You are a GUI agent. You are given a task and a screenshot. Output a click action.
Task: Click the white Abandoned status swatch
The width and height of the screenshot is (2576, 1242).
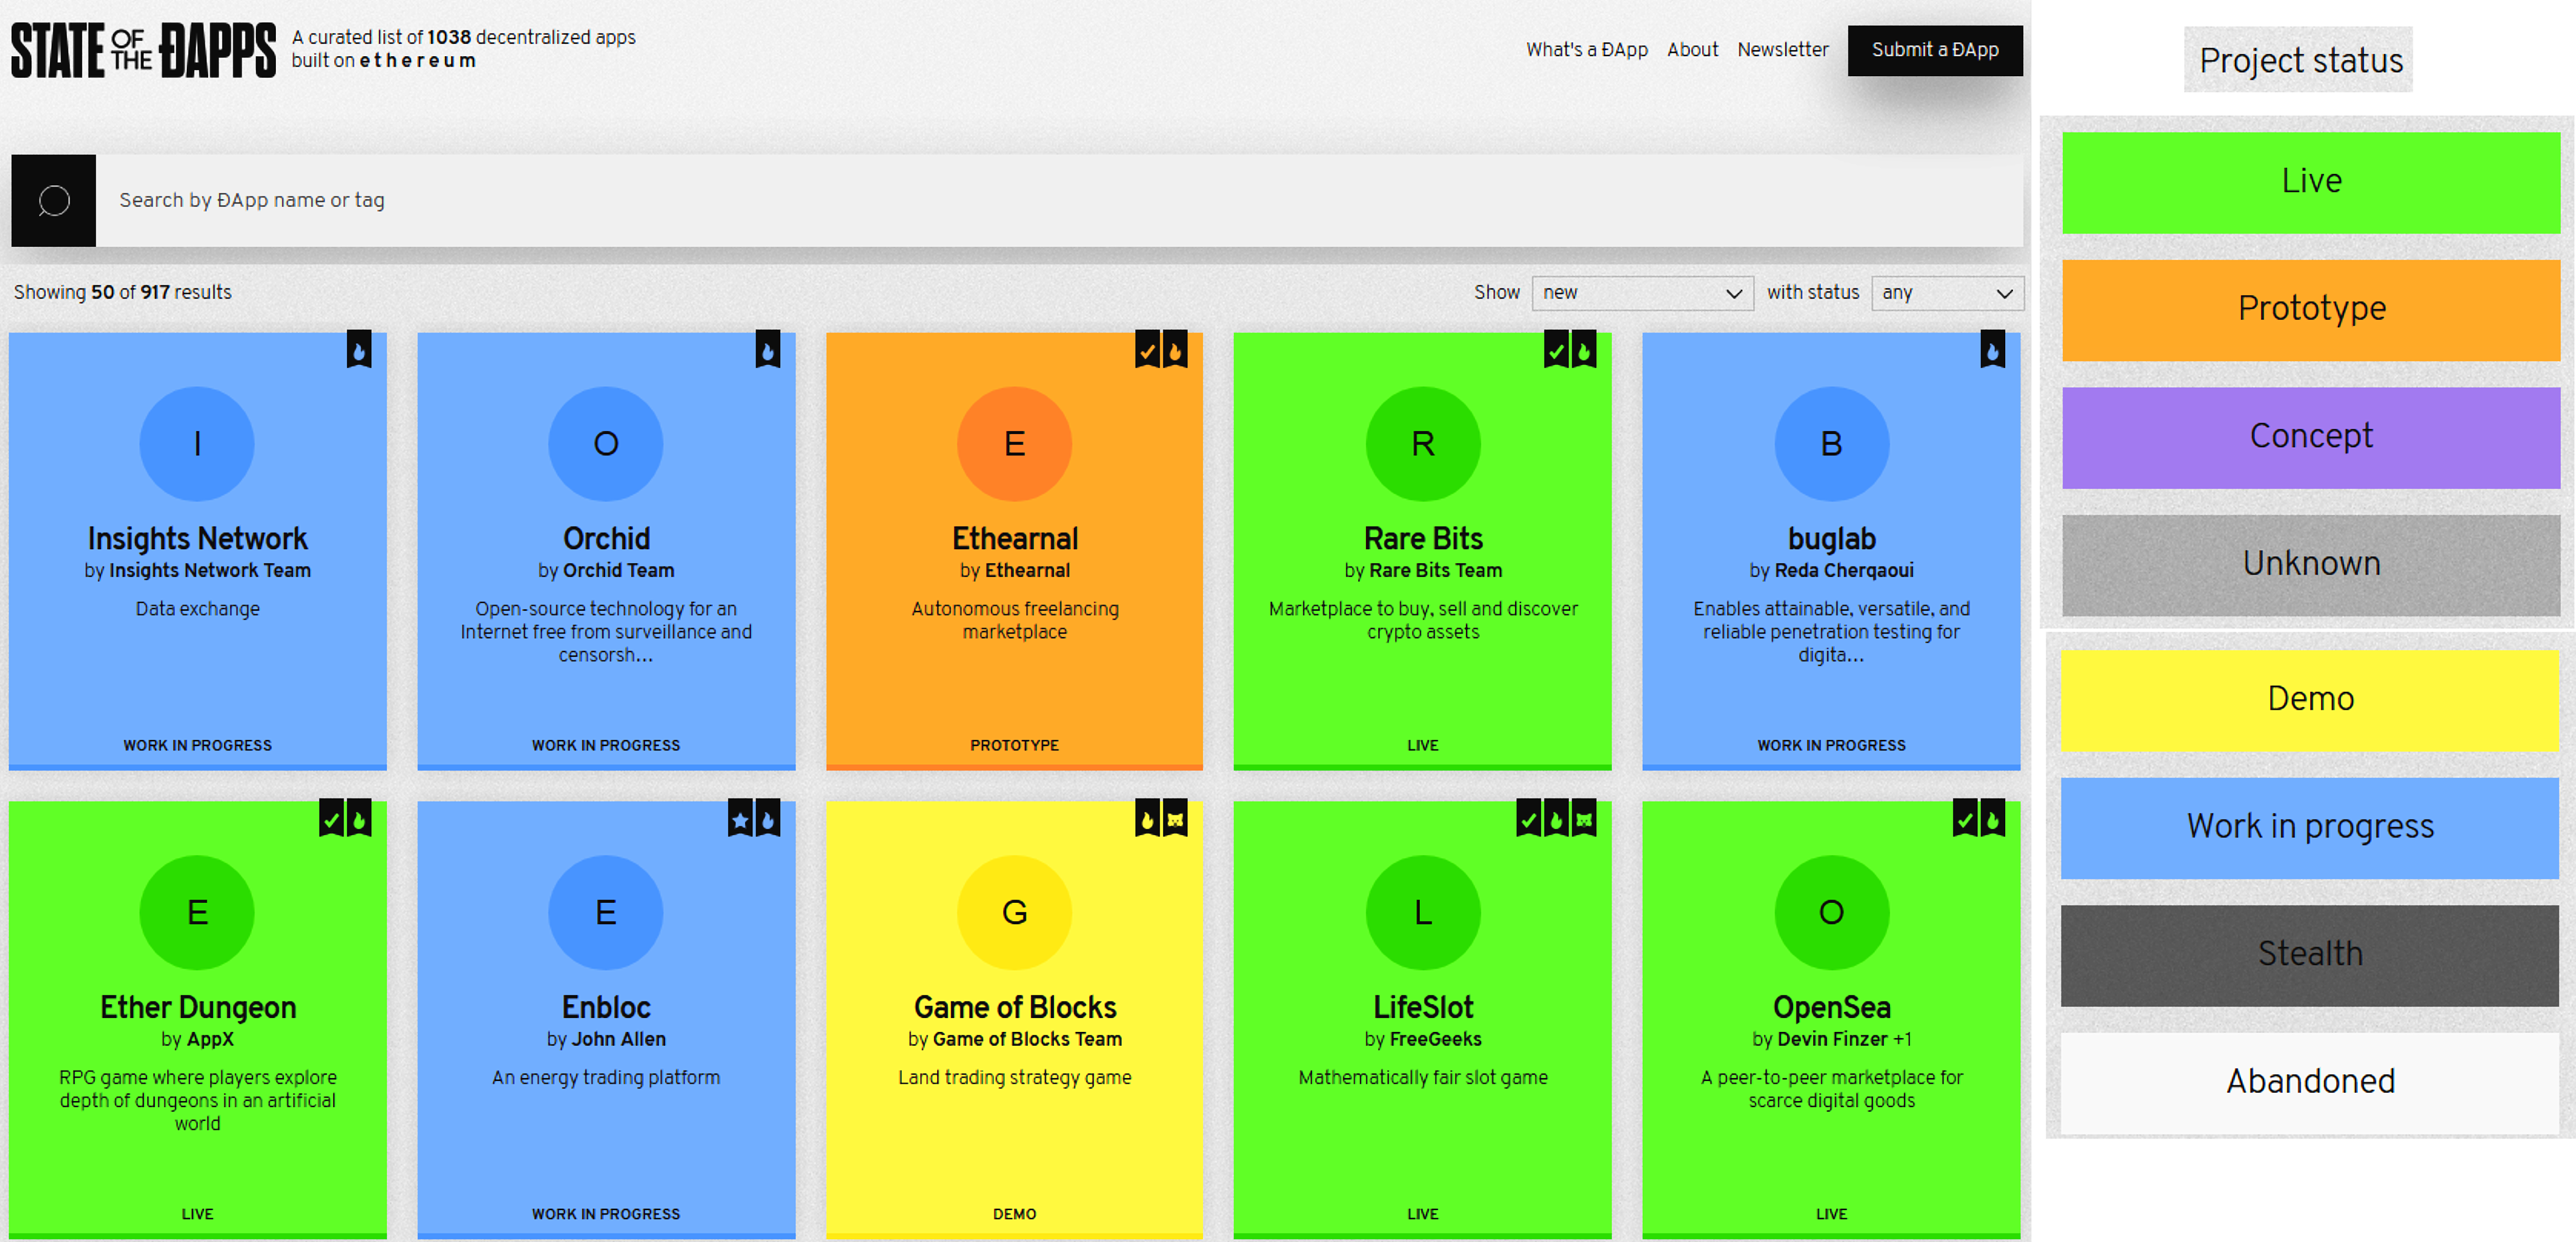pyautogui.click(x=2310, y=1083)
